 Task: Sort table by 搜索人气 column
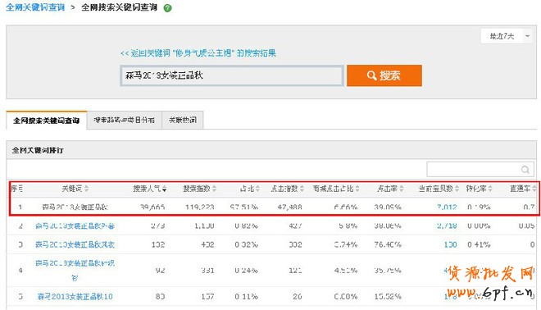coord(150,189)
